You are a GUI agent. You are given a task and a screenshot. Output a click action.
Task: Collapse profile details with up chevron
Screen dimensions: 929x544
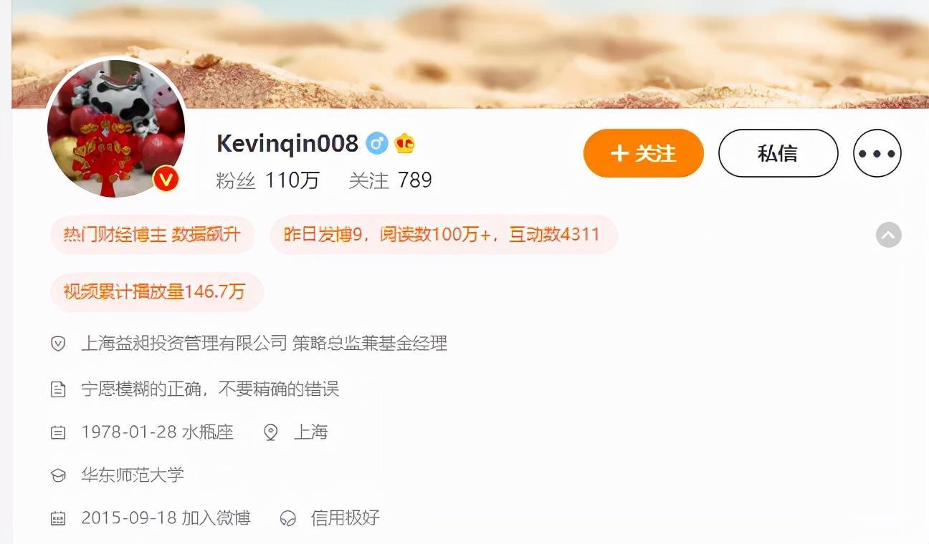889,235
